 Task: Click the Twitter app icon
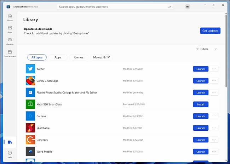(x=30, y=69)
